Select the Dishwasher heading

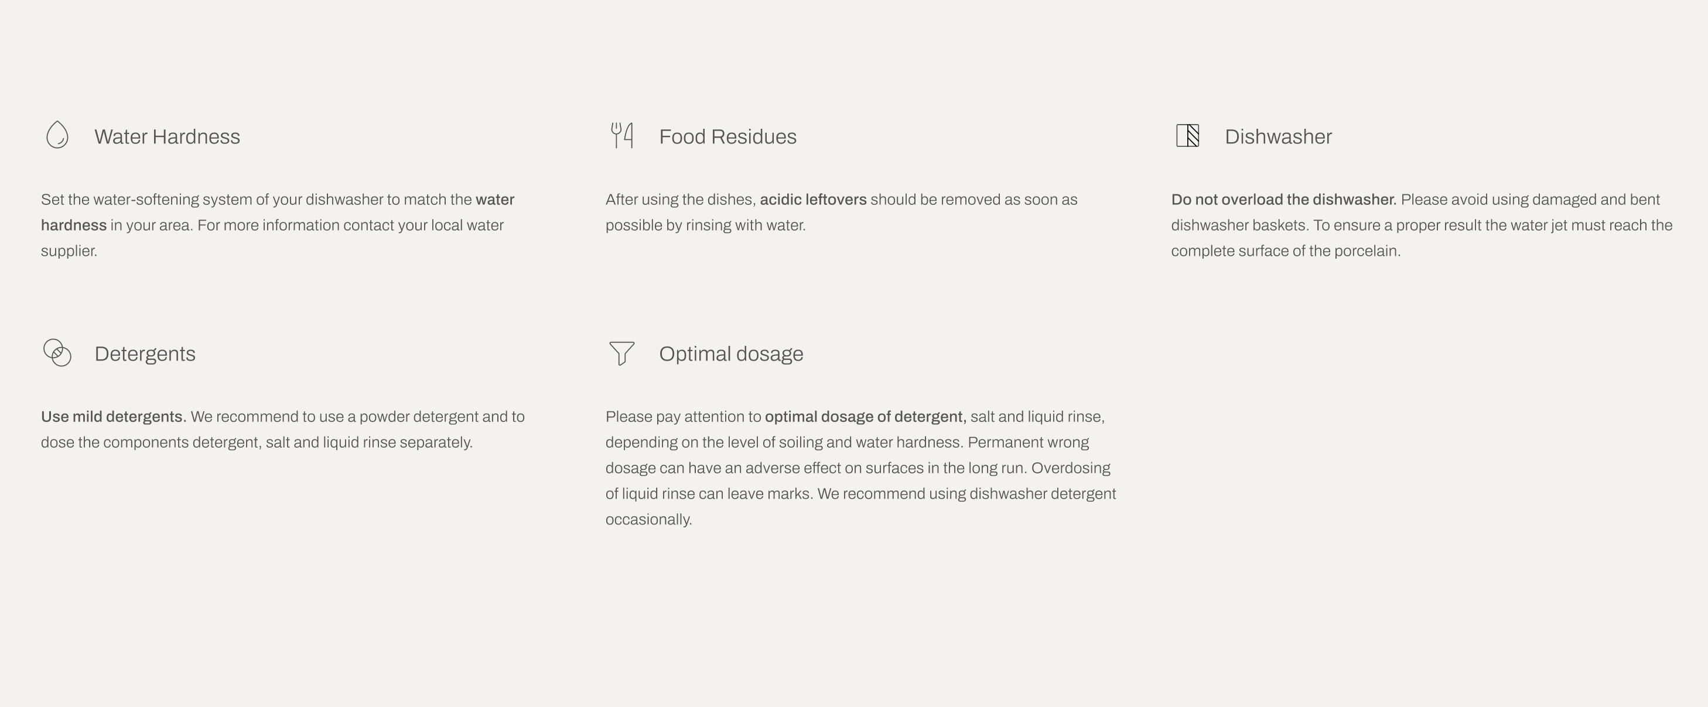pyautogui.click(x=1277, y=136)
